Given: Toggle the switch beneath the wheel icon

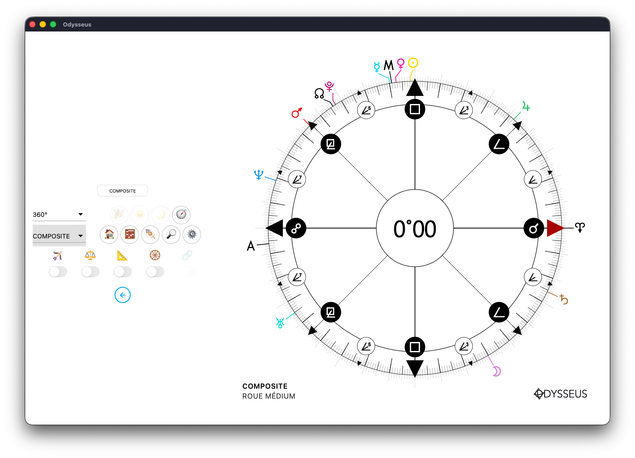Looking at the screenshot, I should pyautogui.click(x=155, y=272).
